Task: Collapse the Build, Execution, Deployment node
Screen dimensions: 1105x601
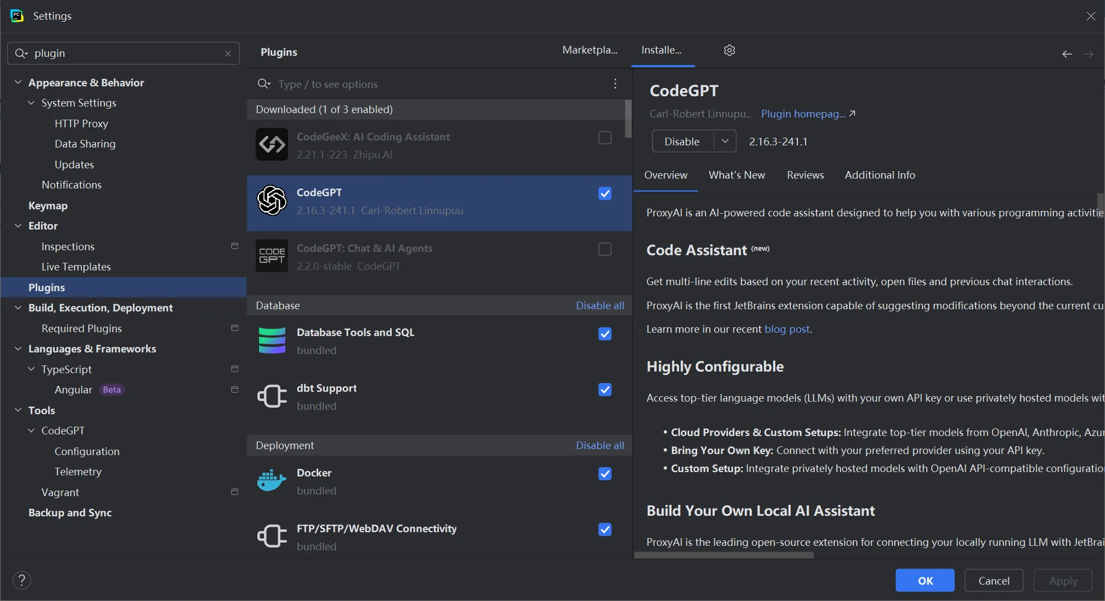Action: click(18, 308)
